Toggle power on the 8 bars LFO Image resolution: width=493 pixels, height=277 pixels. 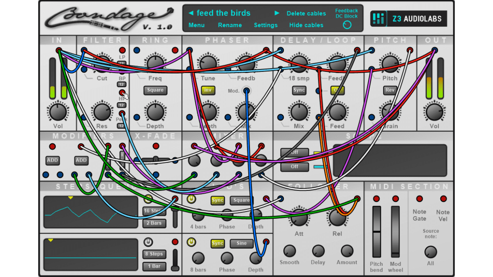click(x=191, y=242)
